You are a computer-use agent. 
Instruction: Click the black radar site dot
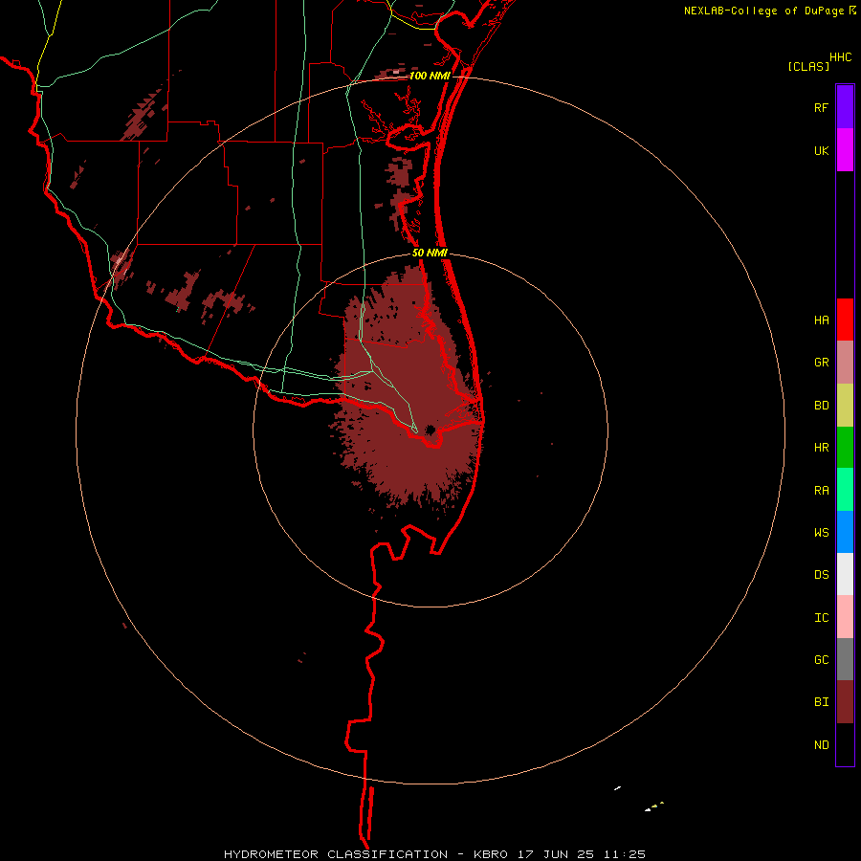pyautogui.click(x=430, y=430)
